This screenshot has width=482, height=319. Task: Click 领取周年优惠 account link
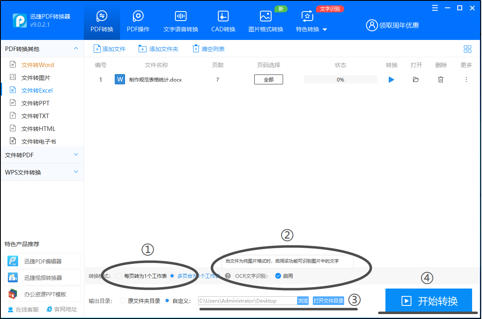point(392,25)
